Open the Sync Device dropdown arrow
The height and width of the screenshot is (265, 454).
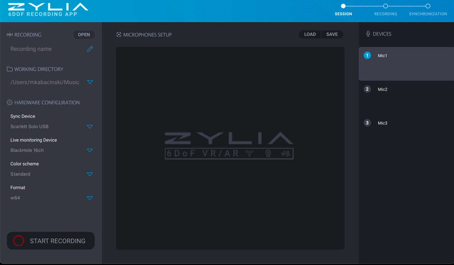[90, 127]
